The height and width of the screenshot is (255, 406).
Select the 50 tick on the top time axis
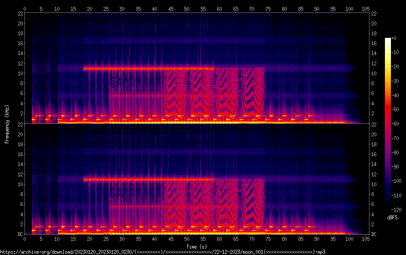click(x=187, y=8)
